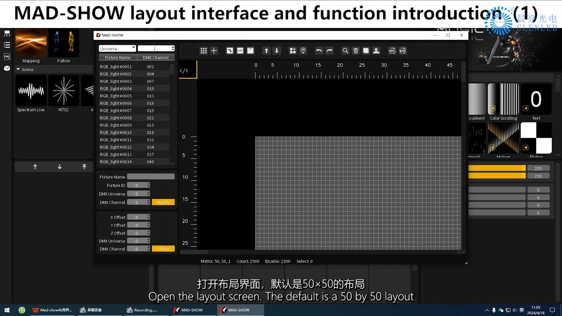Click the scene move-down arrow button
The width and height of the screenshot is (562, 316).
[60, 167]
